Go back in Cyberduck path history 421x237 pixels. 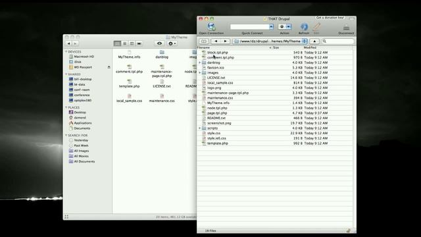216,41
